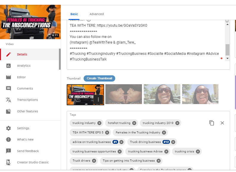Switch to the Basic tab
The height and width of the screenshot is (172, 236).
click(x=74, y=14)
